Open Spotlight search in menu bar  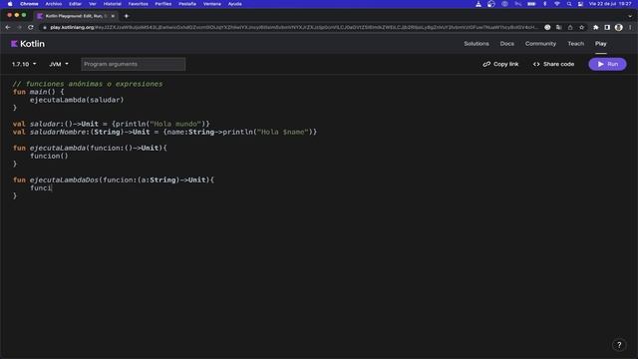(x=569, y=4)
